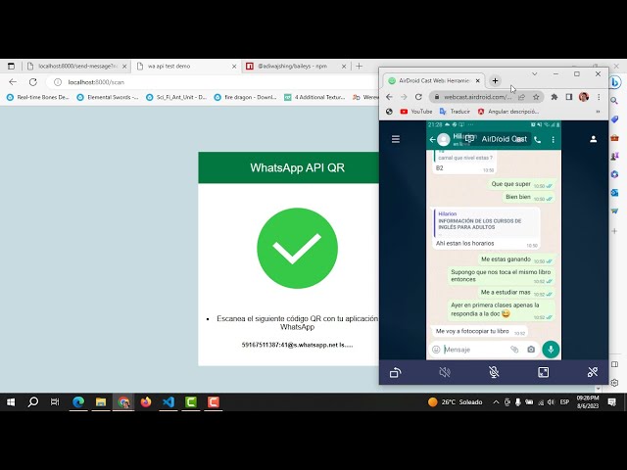The width and height of the screenshot is (627, 470).
Task: Open Real-time Bones De... bookmark in Edge
Action: (x=38, y=97)
